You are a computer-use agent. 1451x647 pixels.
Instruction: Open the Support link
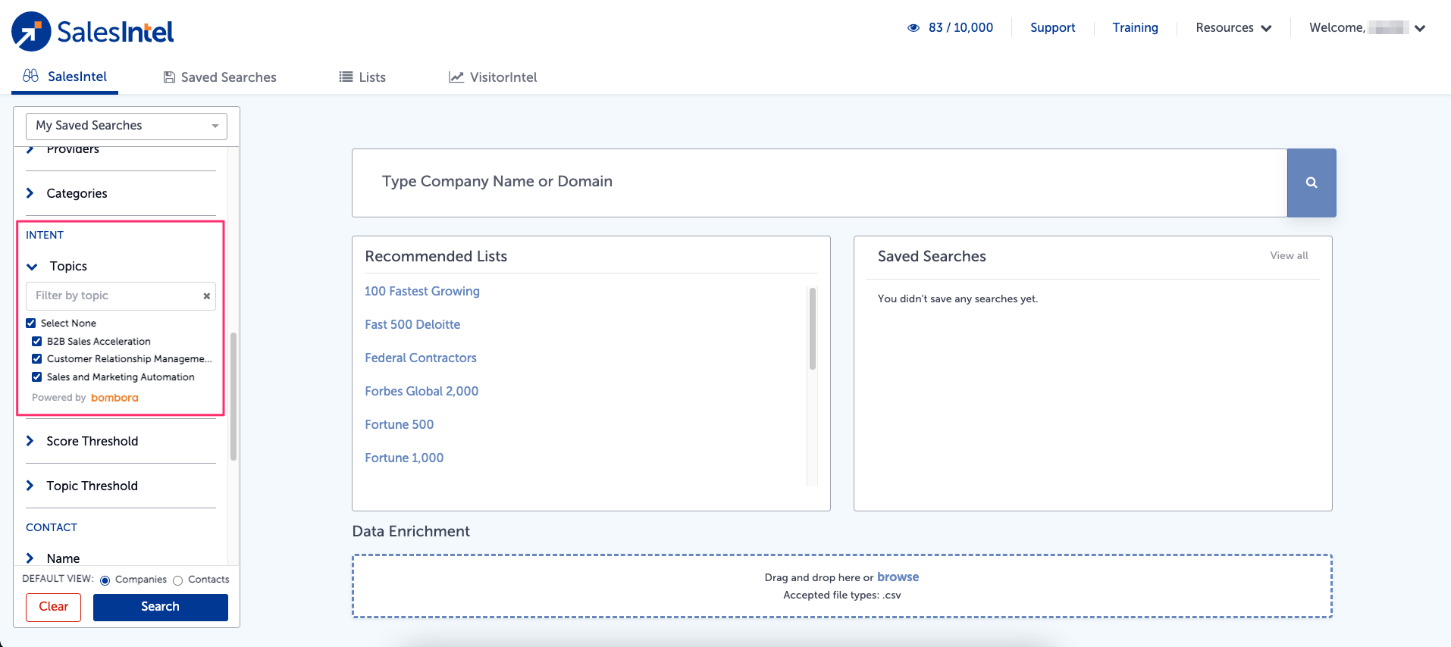coord(1052,28)
